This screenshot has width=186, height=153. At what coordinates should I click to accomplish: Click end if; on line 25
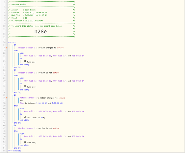(x=18, y=67)
